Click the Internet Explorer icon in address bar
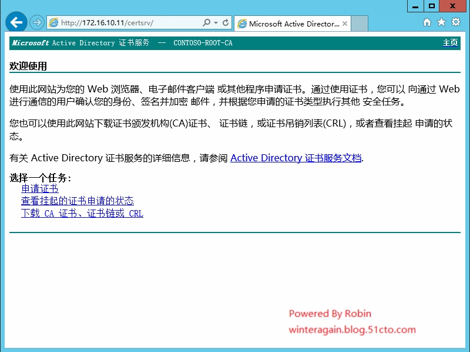 click(x=53, y=22)
